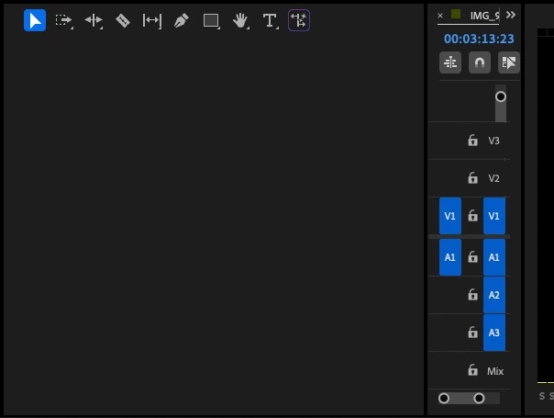This screenshot has height=418, width=554.
Task: Switch to the IMG_9 sequence tab
Action: coord(484,16)
